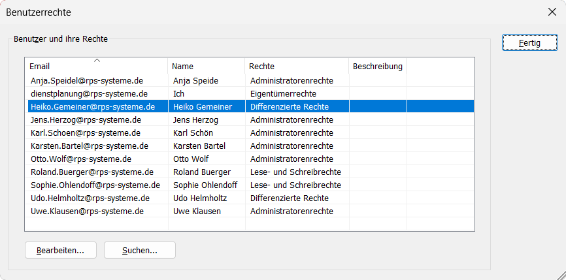Click the name Anja Speide
Screen dimensions: 566x280
195,81
